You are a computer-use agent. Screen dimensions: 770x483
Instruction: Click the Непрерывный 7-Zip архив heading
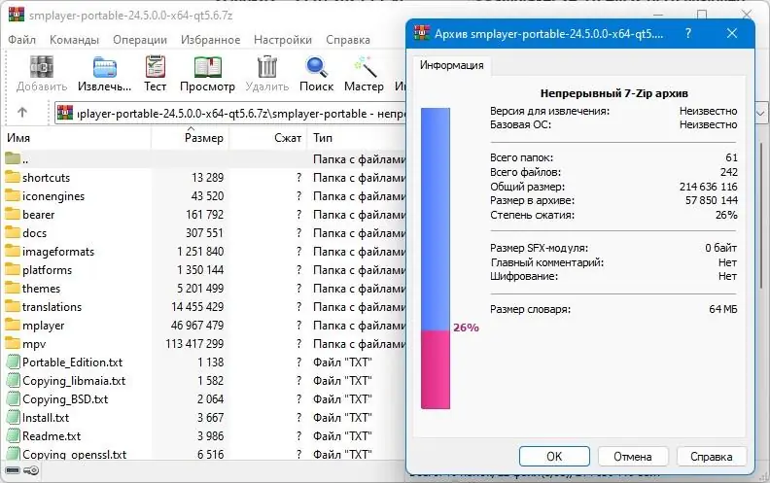(613, 93)
